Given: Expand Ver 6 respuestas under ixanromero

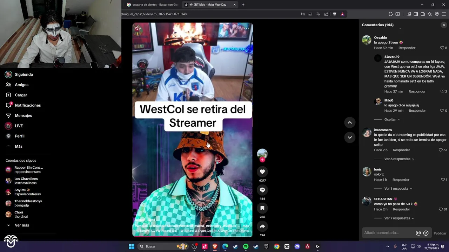Looking at the screenshot, I should (399, 159).
